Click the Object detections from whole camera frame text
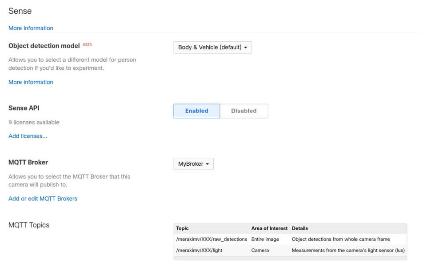This screenshot has width=431, height=263. pyautogui.click(x=341, y=239)
